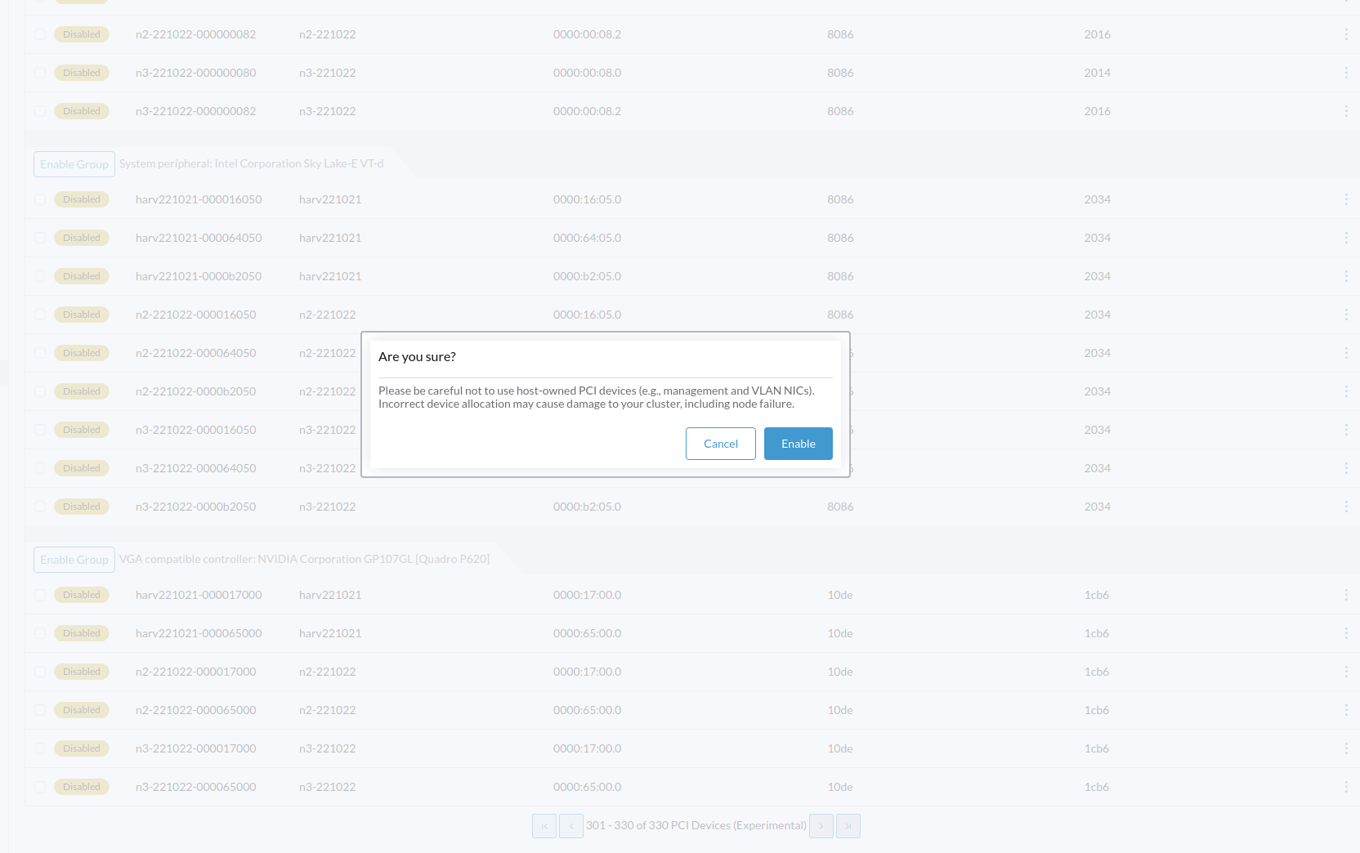Open actions menu for n3-221022-000064050
The width and height of the screenshot is (1360, 853).
coord(1346,468)
